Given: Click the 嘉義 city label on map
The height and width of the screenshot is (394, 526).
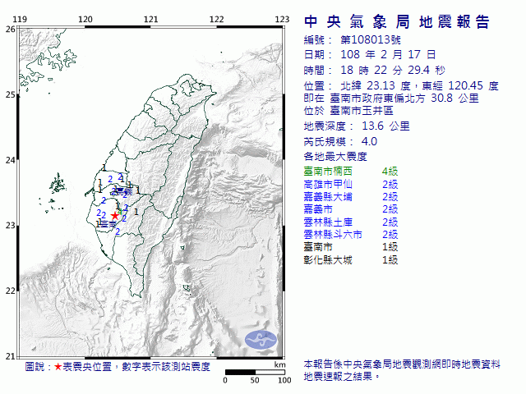Looking at the screenshot, I should tap(124, 191).
